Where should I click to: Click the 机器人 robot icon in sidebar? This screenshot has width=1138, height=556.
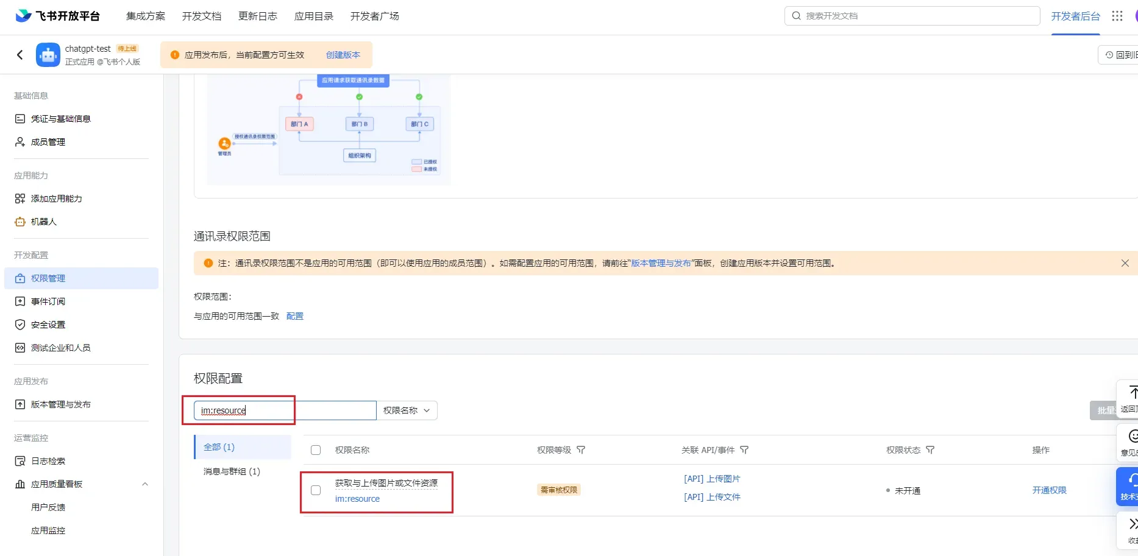[20, 222]
